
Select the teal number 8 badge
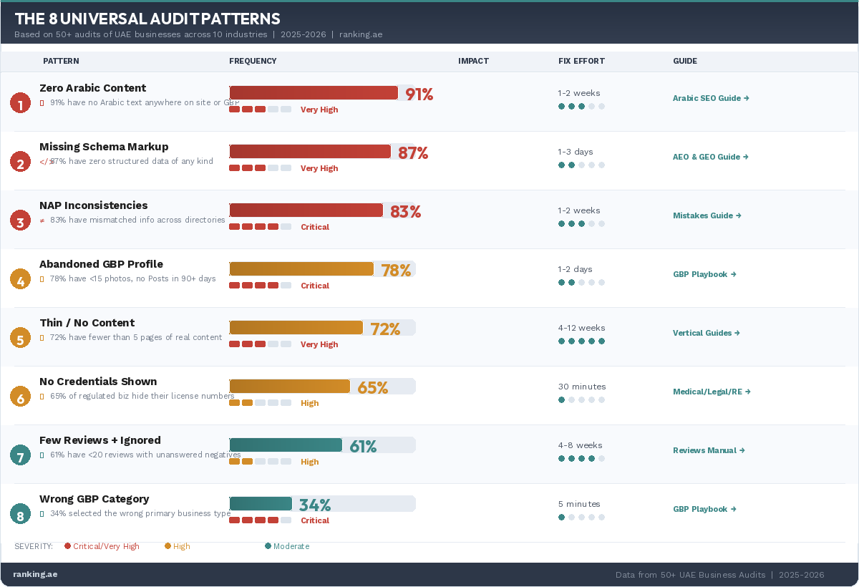[20, 515]
